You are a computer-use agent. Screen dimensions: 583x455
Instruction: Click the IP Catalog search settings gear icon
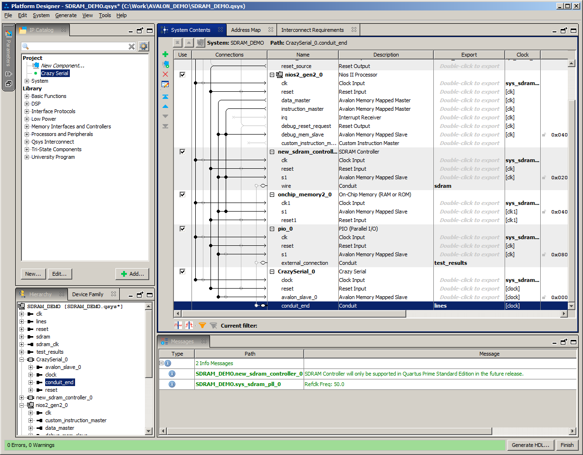pos(143,47)
